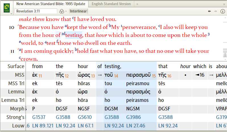
Task: Click the right arrow under "of" in MSS row
Action: [x=100, y=75]
